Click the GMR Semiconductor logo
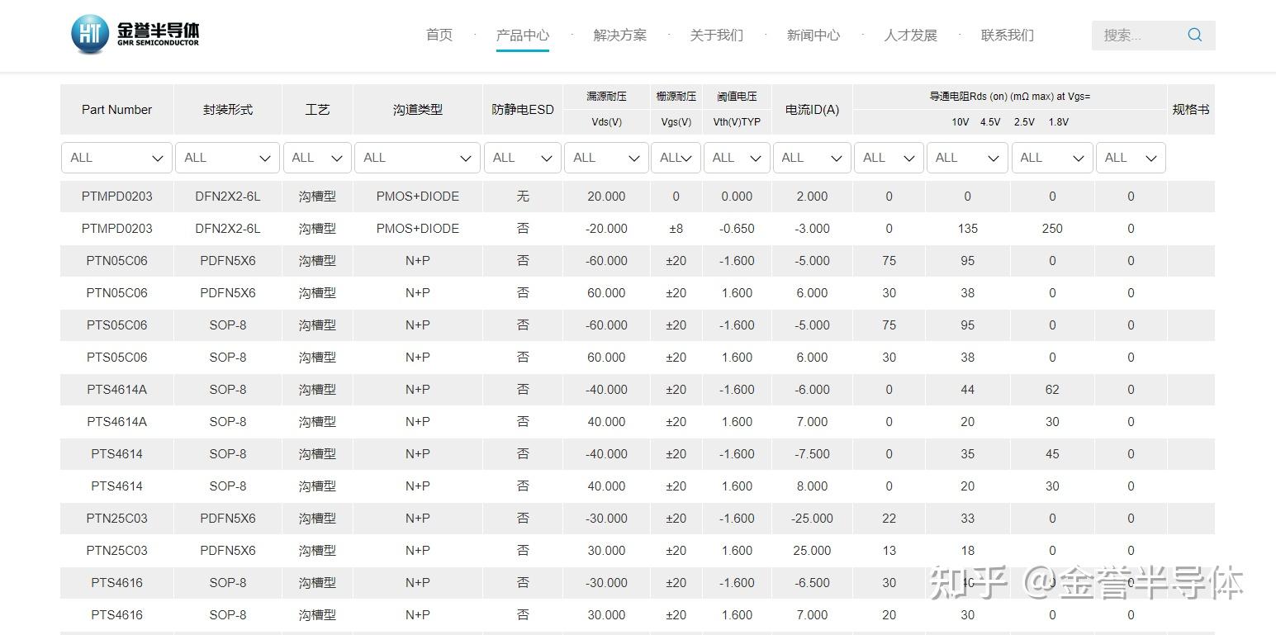The width and height of the screenshot is (1276, 635). [x=135, y=34]
